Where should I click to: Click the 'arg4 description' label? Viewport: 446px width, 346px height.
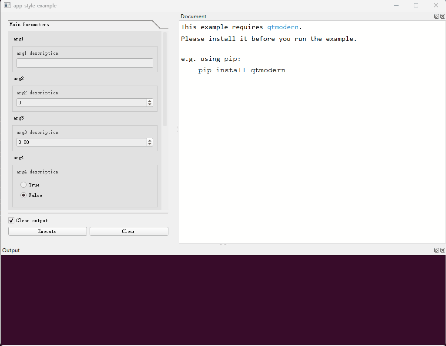[37, 172]
